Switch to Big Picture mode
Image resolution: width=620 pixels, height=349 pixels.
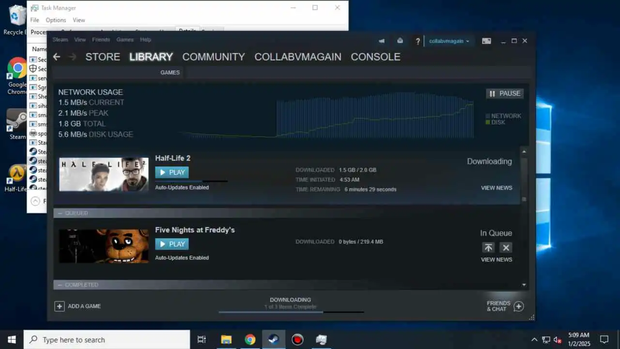pyautogui.click(x=486, y=41)
